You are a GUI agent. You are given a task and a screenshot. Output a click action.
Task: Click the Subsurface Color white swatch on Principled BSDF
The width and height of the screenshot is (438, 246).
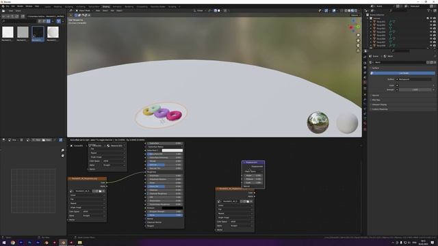click(172, 150)
